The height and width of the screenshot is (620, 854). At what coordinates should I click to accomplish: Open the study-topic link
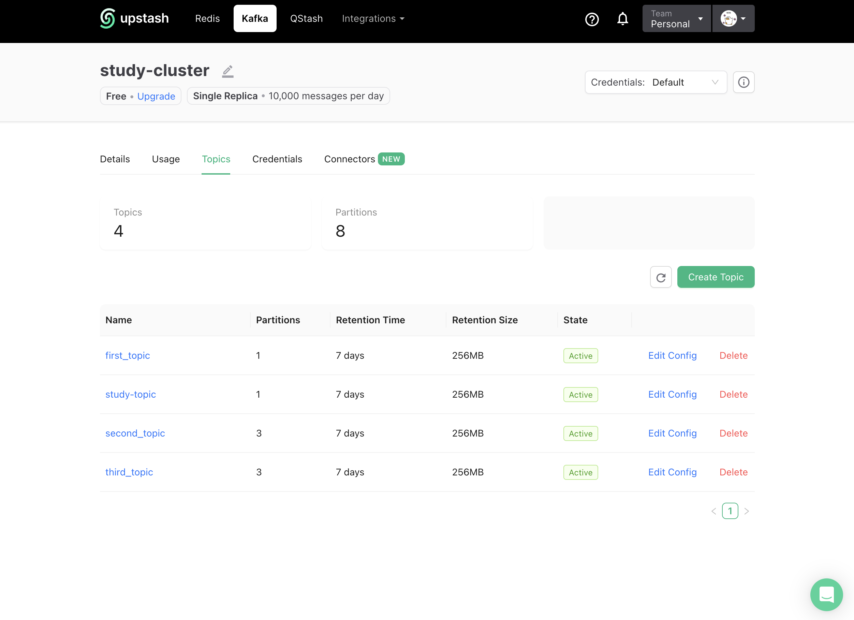130,394
